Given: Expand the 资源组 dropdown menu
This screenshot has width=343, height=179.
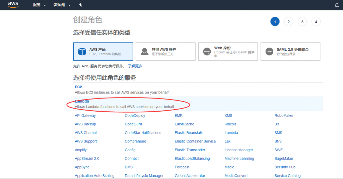Looking at the screenshot, I should (62, 5).
